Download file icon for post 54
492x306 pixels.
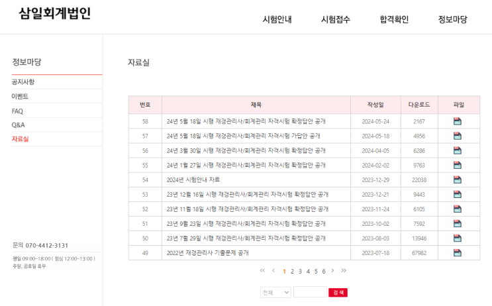point(458,179)
